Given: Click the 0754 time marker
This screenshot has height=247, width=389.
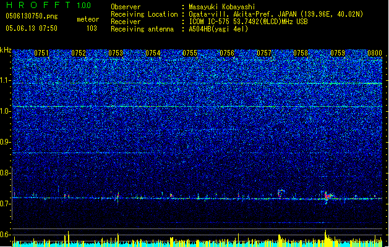Looking at the screenshot, I should 153,53.
